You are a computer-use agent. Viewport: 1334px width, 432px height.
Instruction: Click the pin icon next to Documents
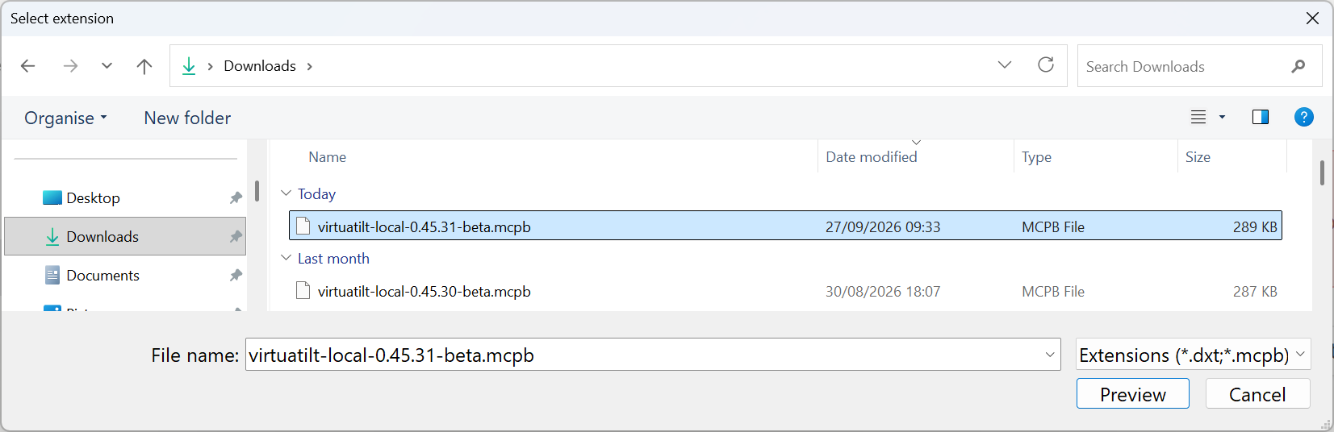tap(236, 275)
